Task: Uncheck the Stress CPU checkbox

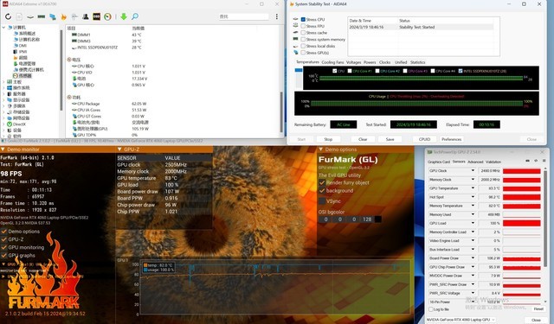Action: coord(303,19)
